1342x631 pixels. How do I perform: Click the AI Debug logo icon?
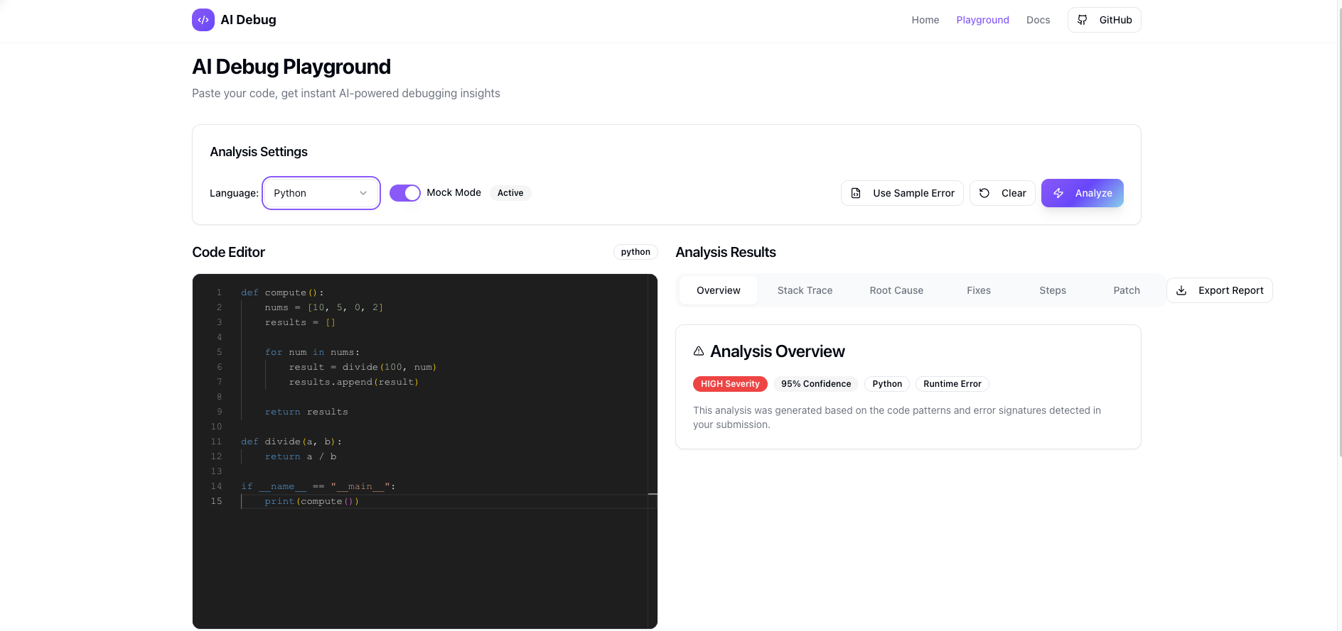tap(203, 20)
